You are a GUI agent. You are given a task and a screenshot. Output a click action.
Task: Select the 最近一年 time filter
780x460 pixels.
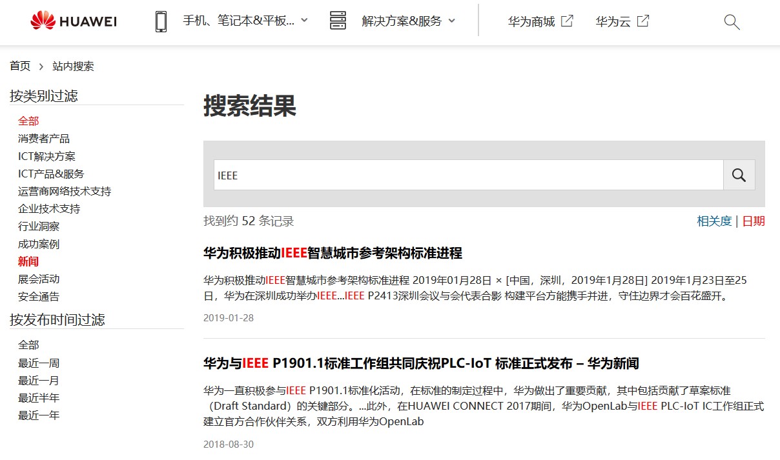click(x=39, y=415)
